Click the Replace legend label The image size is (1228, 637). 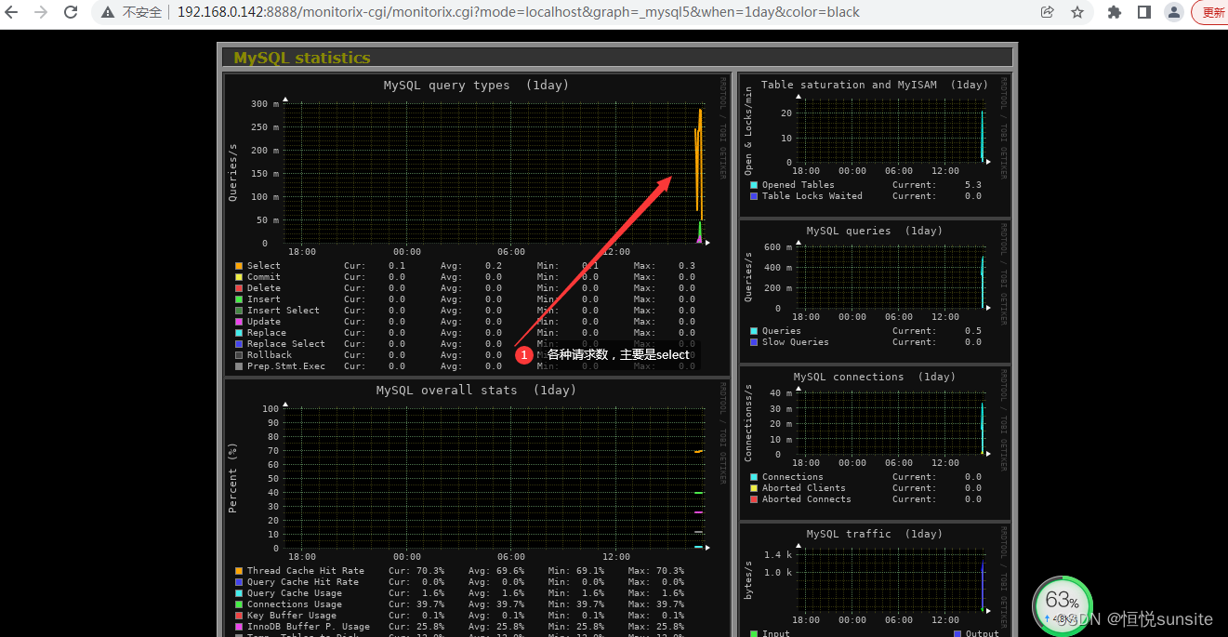[267, 333]
